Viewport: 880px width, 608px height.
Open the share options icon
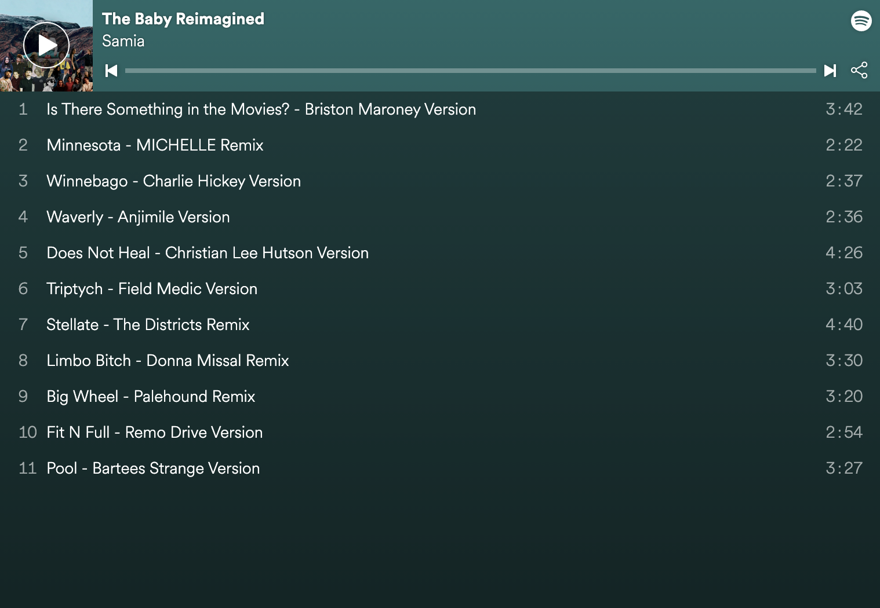pyautogui.click(x=859, y=70)
